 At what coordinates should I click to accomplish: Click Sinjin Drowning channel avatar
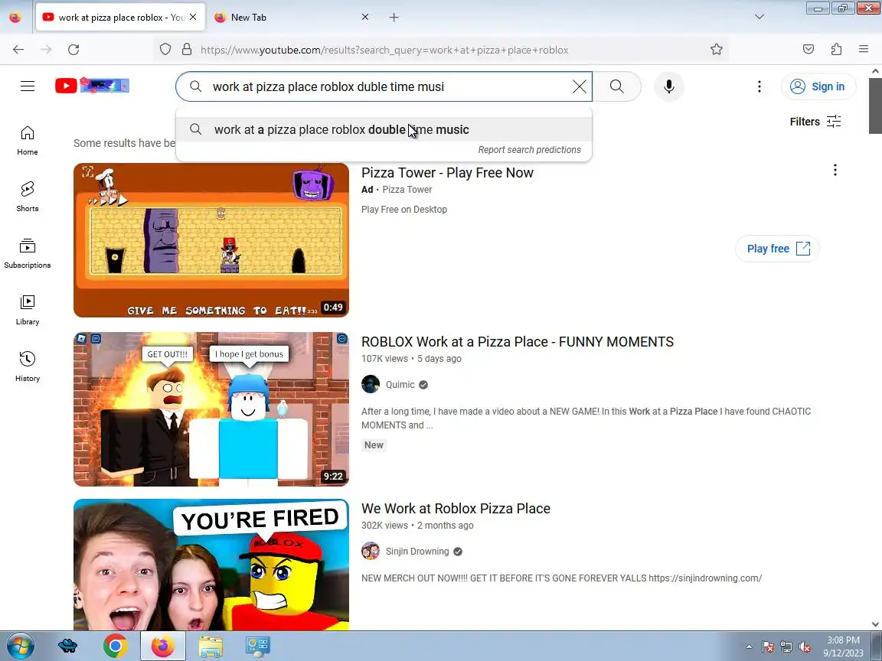[371, 552]
